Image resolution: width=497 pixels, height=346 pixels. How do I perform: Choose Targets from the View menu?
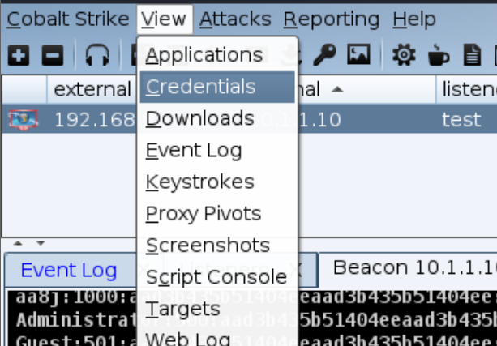217,309
